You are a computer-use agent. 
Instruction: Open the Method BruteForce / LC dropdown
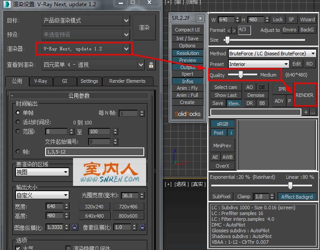272,54
